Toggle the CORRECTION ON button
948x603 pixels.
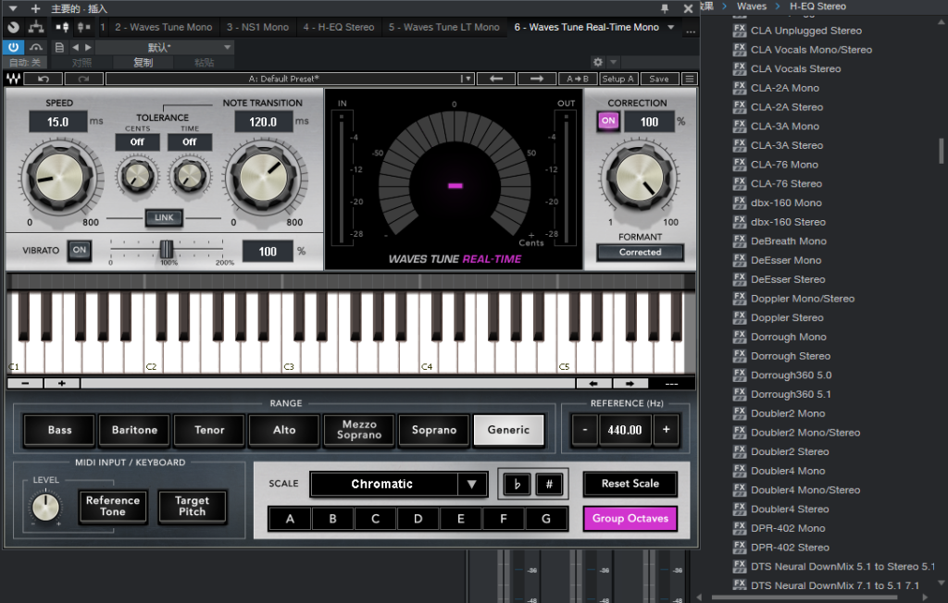click(x=608, y=121)
